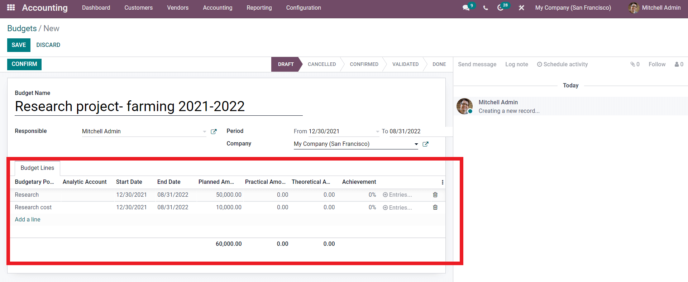Click the debug tools icon
Viewport: 688px width, 282px height.
[x=521, y=8]
